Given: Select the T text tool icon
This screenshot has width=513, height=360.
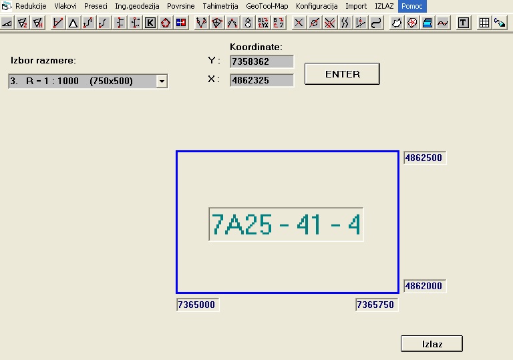Looking at the screenshot, I should [x=464, y=23].
